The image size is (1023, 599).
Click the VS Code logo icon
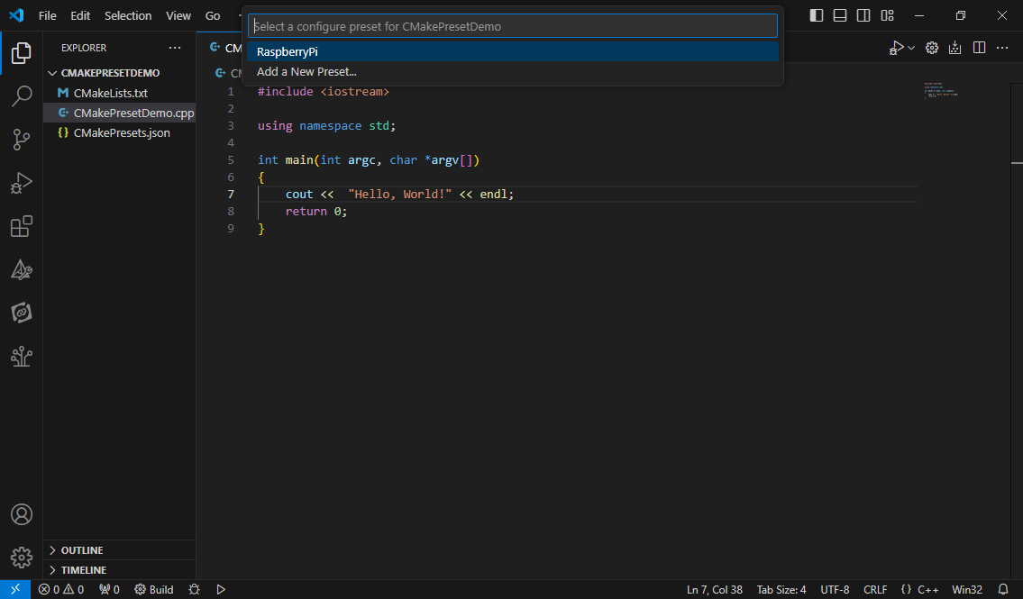16,15
